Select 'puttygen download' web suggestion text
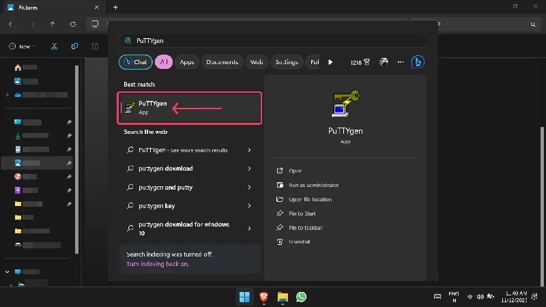 tap(166, 169)
